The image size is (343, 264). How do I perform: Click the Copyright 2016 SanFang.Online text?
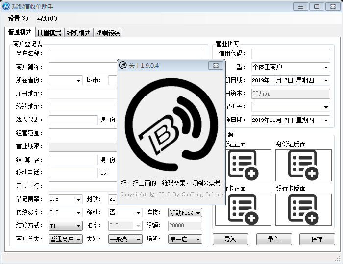[x=171, y=194]
